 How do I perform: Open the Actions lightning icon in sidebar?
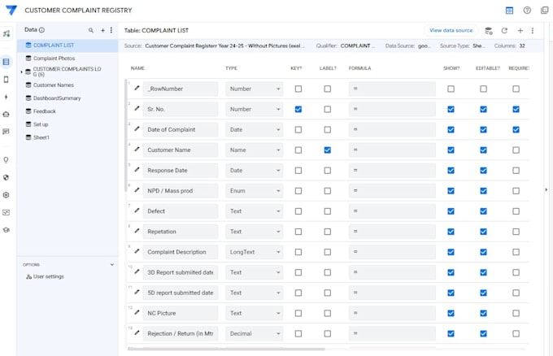[x=6, y=97]
